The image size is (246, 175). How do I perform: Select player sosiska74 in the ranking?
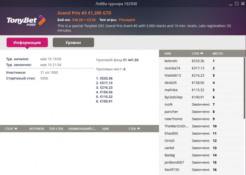(172, 68)
